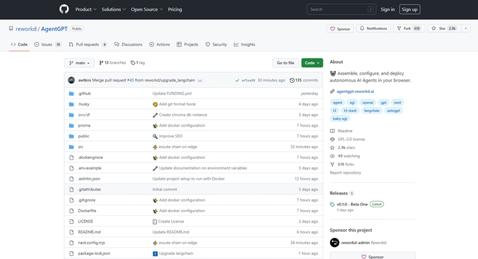Open the reworkd owner link
The width and height of the screenshot is (478, 259).
[x=26, y=29]
